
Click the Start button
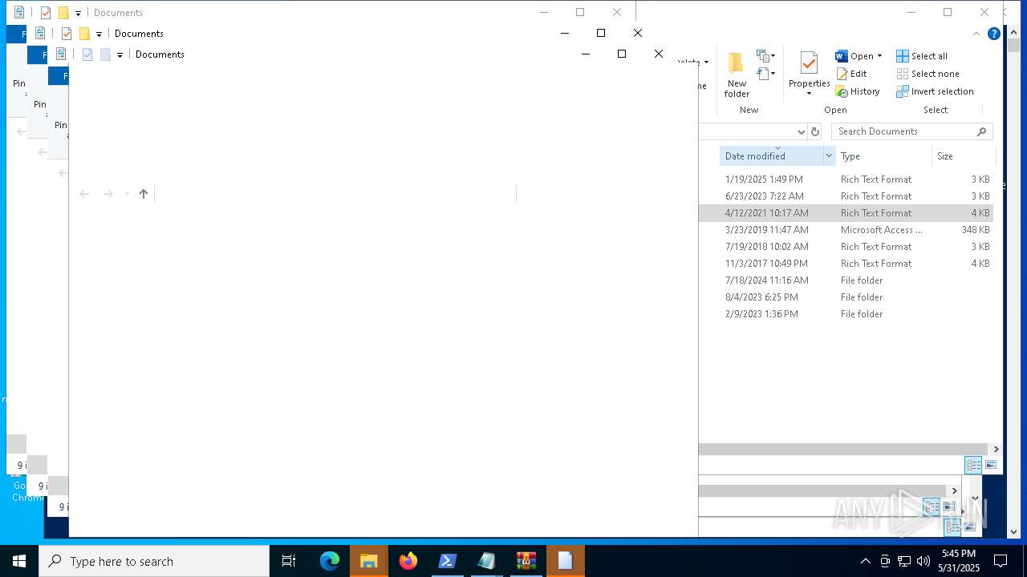click(x=19, y=561)
